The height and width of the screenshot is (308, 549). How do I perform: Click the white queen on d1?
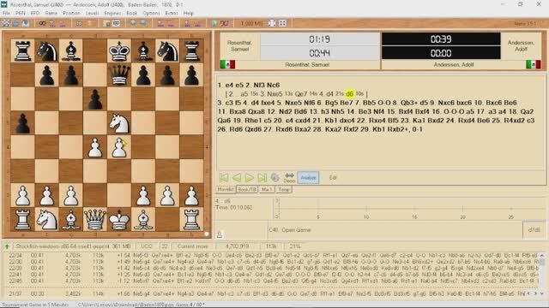95,220
